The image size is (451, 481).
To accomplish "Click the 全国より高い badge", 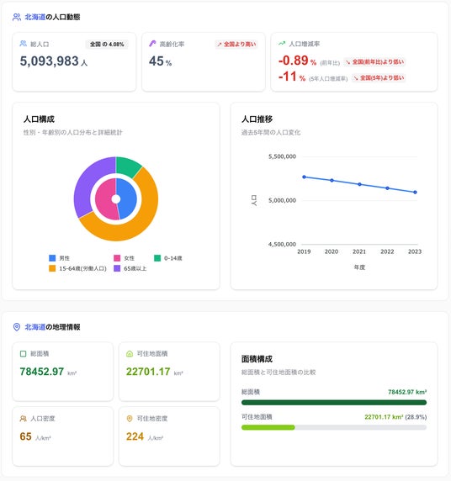I will pyautogui.click(x=236, y=45).
